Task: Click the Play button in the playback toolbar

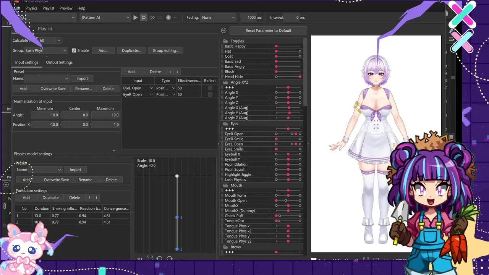Action: [136, 17]
